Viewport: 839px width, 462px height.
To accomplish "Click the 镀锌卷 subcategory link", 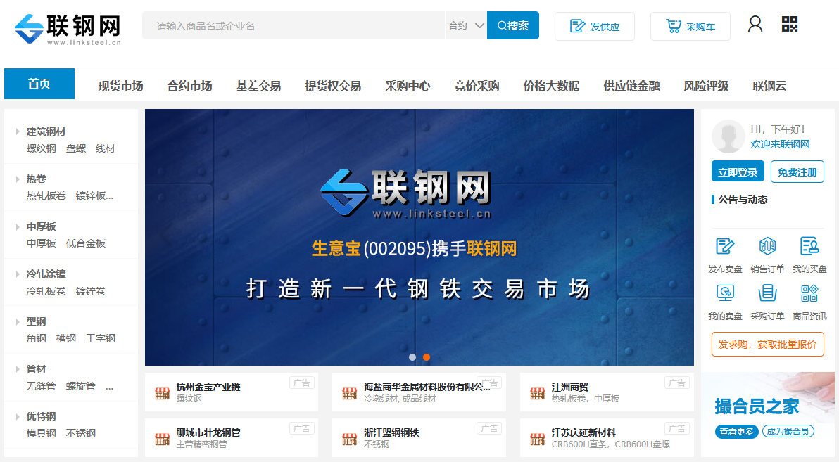I will (x=90, y=291).
